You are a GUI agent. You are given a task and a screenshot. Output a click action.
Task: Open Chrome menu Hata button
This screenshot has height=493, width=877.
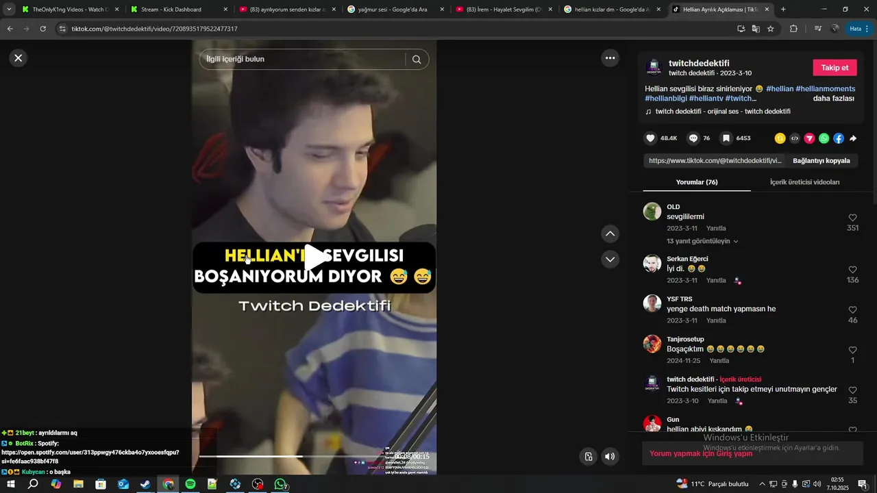pyautogui.click(x=857, y=29)
